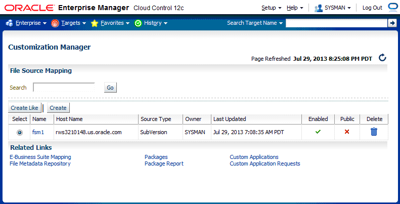Open the Setup dropdown menu

(272, 8)
